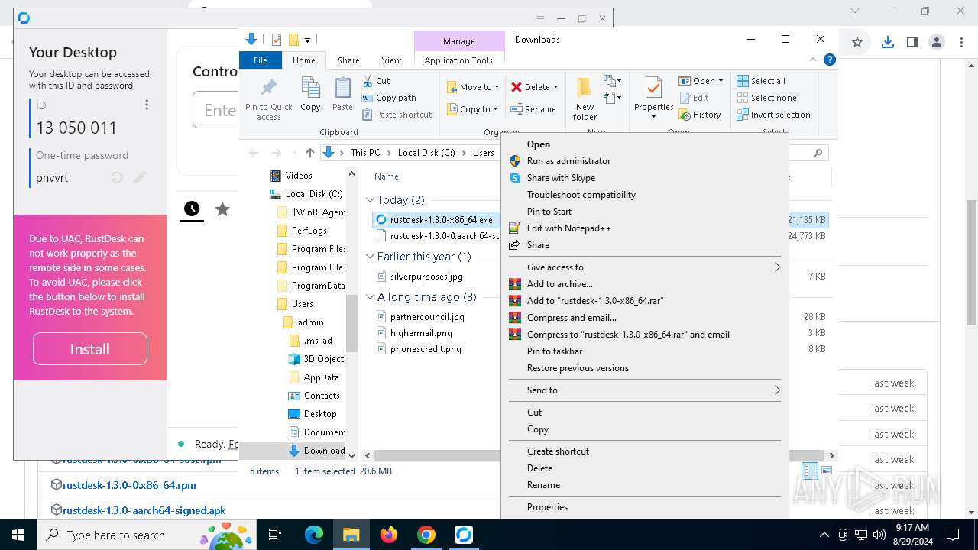The width and height of the screenshot is (978, 550).
Task: Select the silverpurposes.jpg file
Action: click(426, 277)
